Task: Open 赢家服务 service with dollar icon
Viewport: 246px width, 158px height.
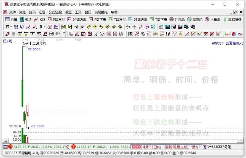Action: (232, 19)
